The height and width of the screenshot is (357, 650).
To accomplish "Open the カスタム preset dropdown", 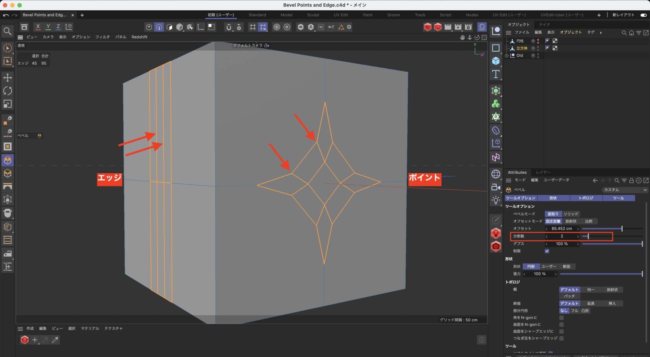I will pyautogui.click(x=624, y=190).
